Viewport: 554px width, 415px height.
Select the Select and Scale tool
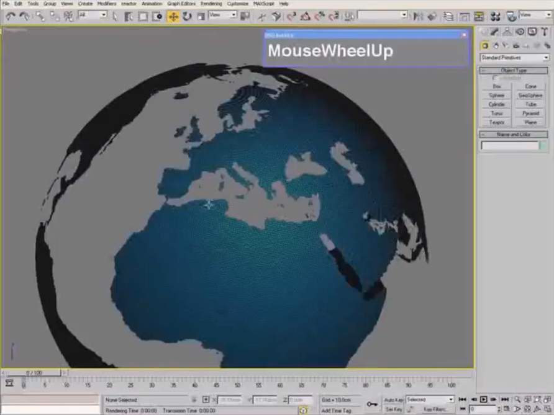(201, 16)
